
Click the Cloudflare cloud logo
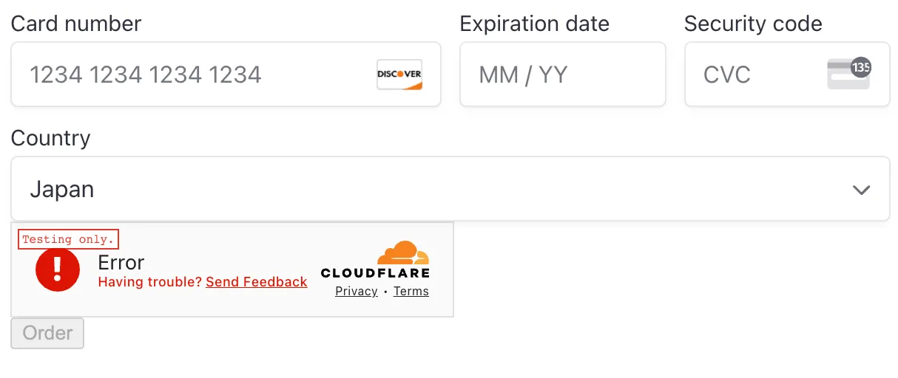[x=402, y=253]
